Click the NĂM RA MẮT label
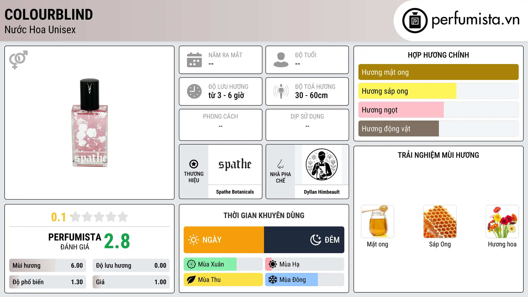 (x=225, y=55)
